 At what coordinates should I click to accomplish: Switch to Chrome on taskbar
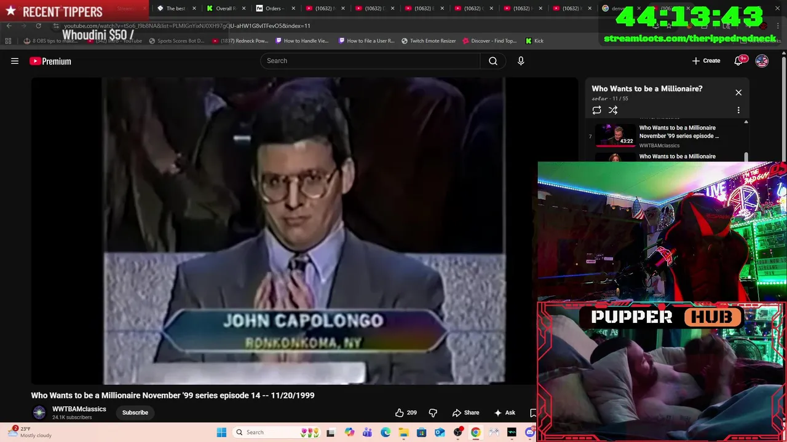click(x=475, y=432)
